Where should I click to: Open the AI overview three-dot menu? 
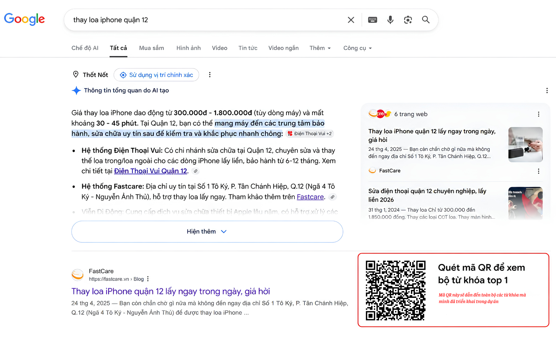(547, 91)
